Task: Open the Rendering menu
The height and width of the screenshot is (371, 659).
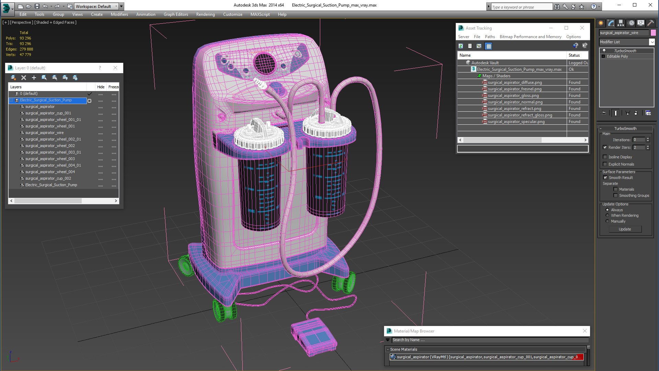Action: pos(205,14)
